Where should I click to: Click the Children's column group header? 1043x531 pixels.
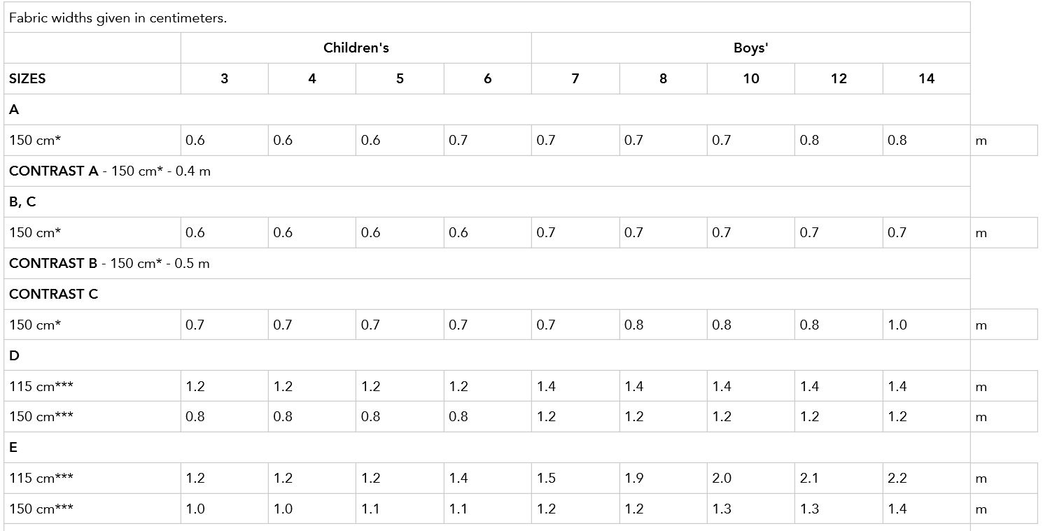[x=356, y=48]
